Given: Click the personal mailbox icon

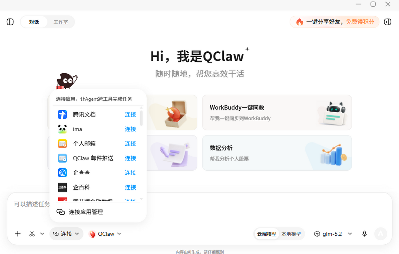Looking at the screenshot, I should coord(63,144).
